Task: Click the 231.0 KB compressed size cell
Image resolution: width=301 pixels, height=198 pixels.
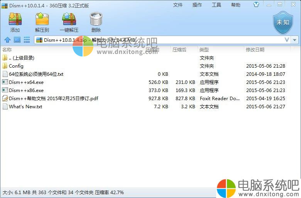Action: (x=185, y=82)
